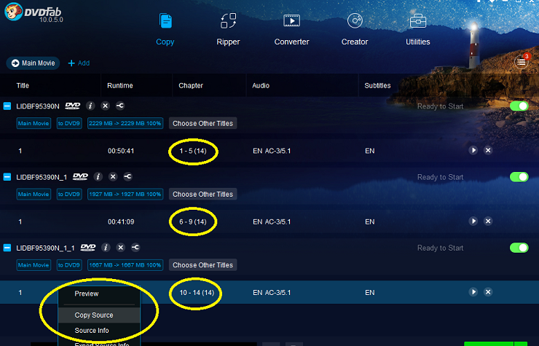Click the 1667 MB size label
The height and width of the screenshot is (346, 539).
[125, 265]
